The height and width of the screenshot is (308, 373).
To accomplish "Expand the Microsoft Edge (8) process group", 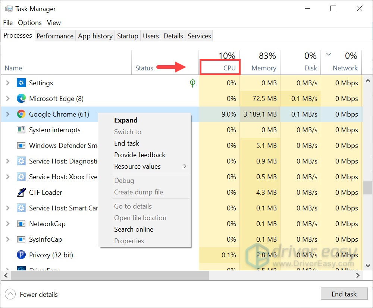I will coord(7,99).
